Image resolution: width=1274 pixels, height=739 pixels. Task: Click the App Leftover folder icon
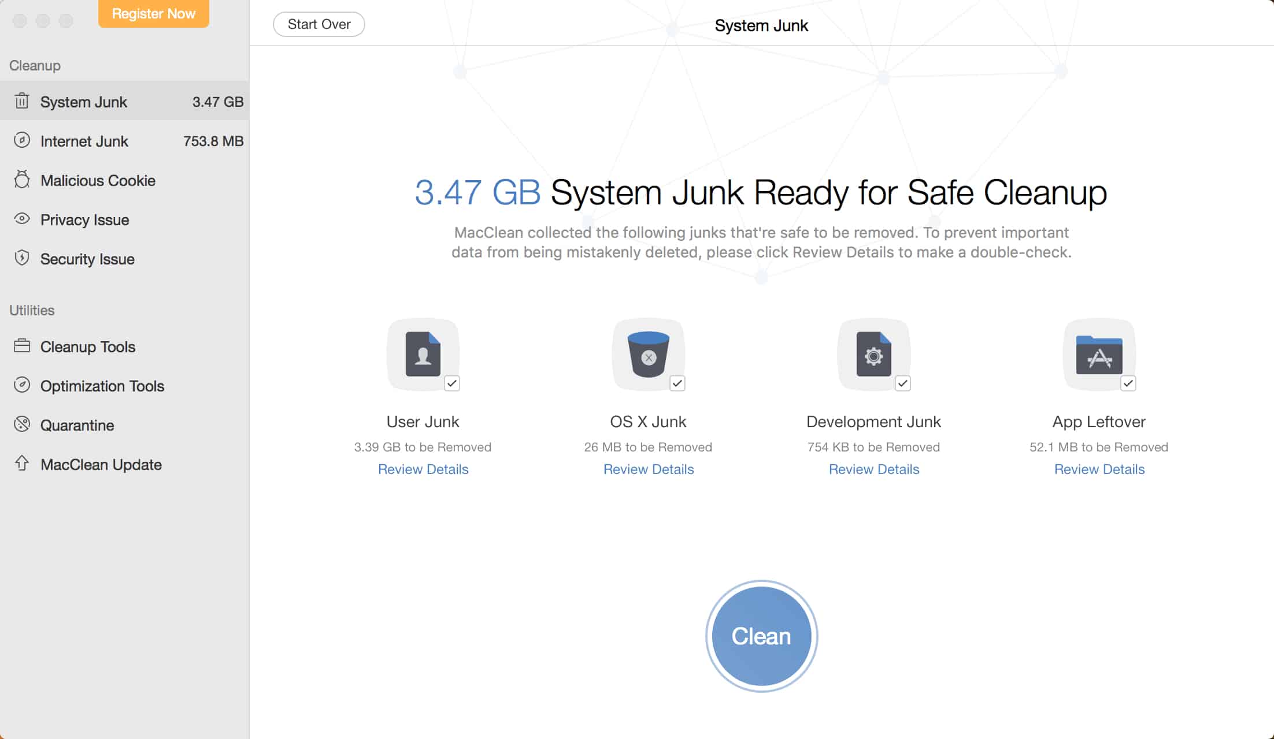point(1099,354)
